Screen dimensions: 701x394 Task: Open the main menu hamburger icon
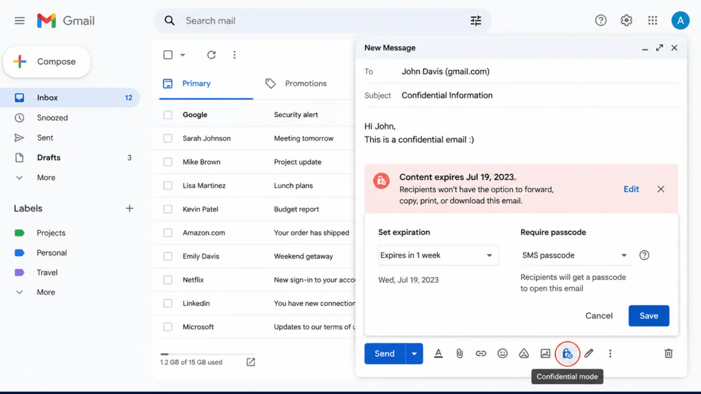tap(20, 21)
